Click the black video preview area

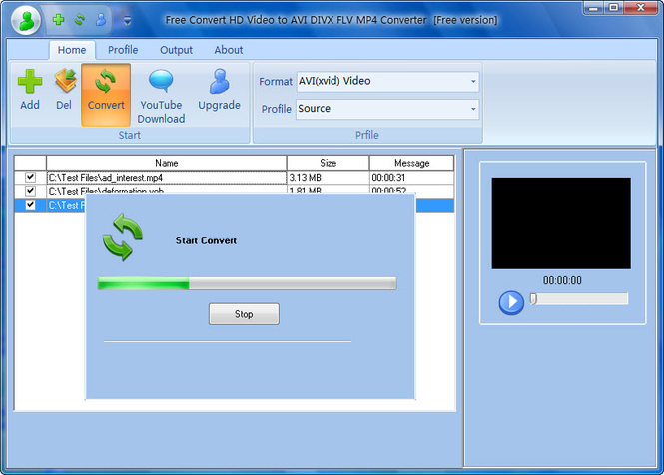[561, 224]
